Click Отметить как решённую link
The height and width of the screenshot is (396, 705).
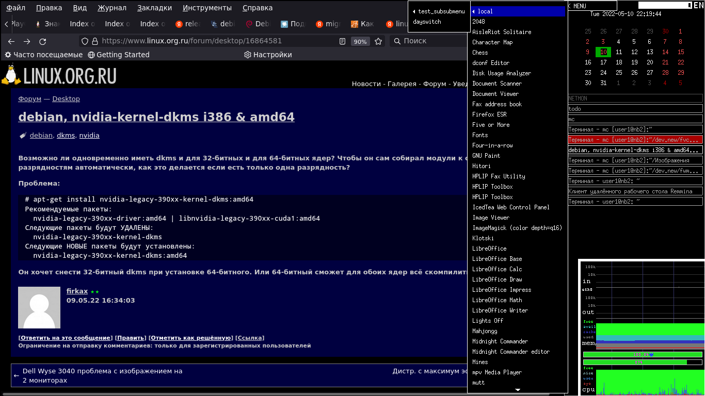(x=190, y=338)
